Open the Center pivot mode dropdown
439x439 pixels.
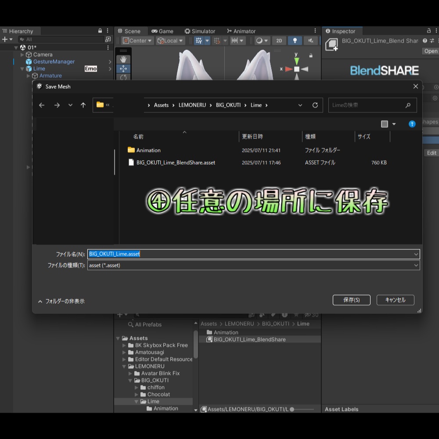click(x=137, y=41)
